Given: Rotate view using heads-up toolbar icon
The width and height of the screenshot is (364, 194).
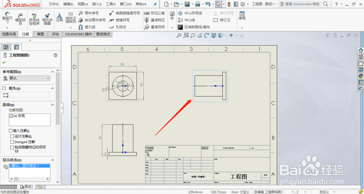Looking at the screenshot, I should point(207,36).
